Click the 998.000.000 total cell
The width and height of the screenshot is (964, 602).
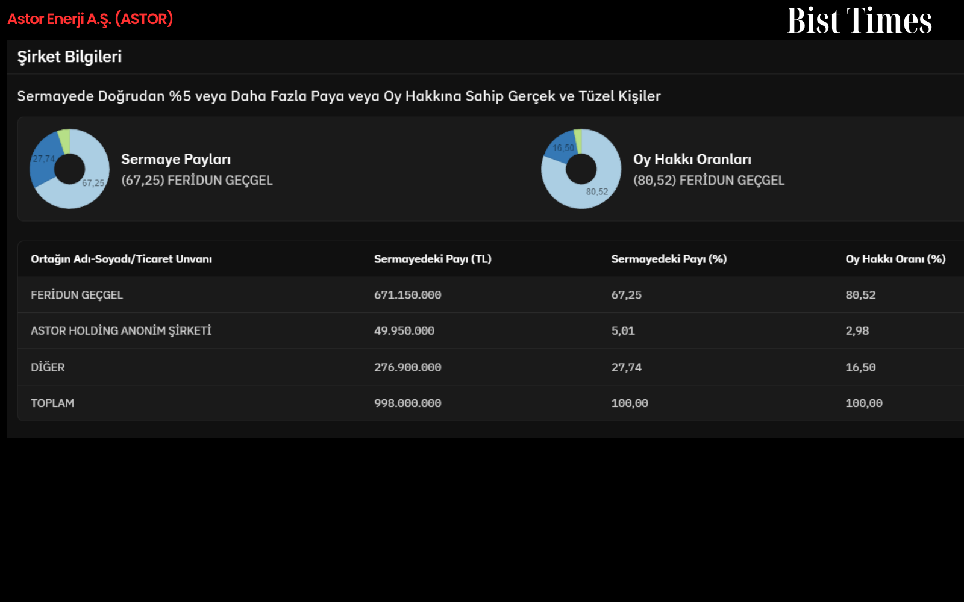pyautogui.click(x=407, y=403)
